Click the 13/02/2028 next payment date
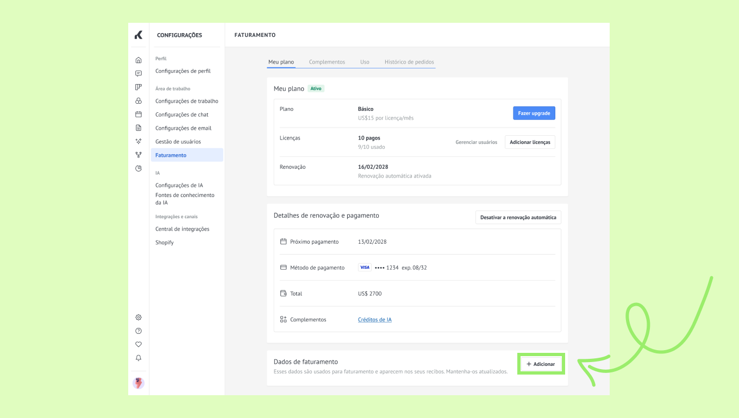The height and width of the screenshot is (418, 739). (x=372, y=242)
